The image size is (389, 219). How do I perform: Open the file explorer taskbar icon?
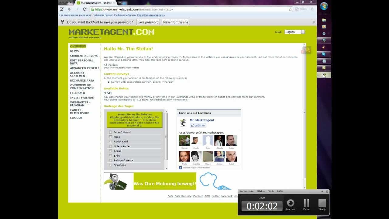324,20
